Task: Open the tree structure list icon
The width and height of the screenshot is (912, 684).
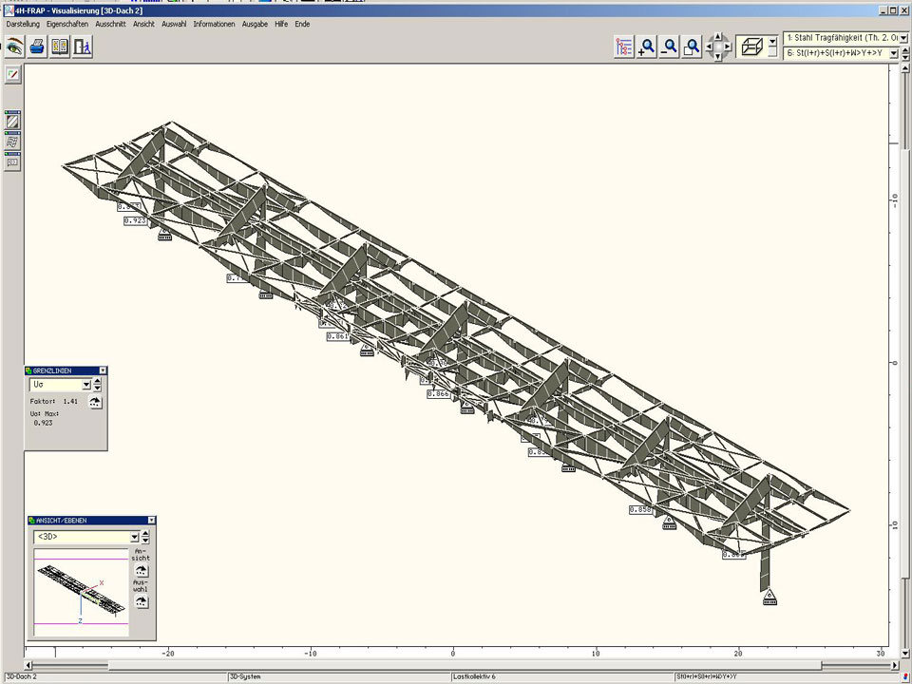Action: pyautogui.click(x=624, y=47)
